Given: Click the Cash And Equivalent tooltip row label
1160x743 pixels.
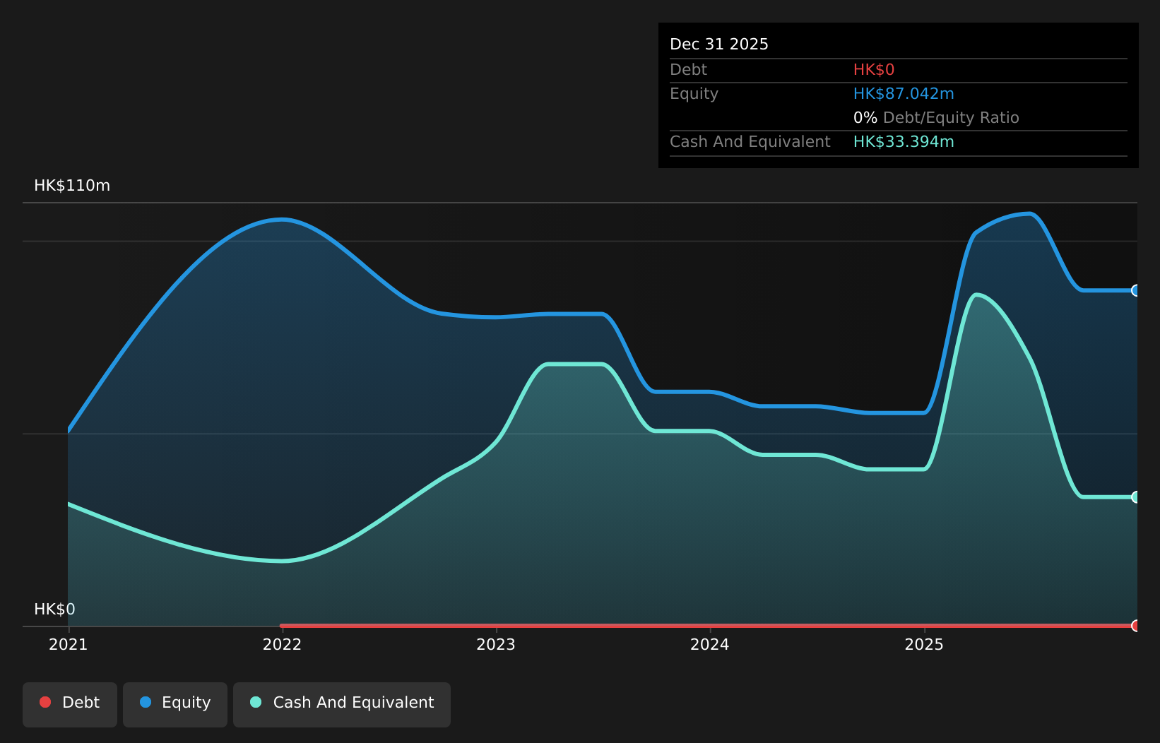Looking at the screenshot, I should coord(750,142).
